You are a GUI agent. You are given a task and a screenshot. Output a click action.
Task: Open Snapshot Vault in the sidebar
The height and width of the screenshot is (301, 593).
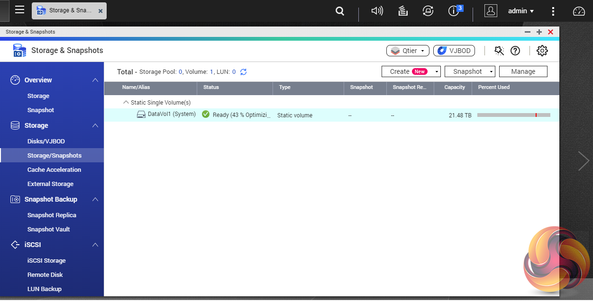[x=48, y=230]
